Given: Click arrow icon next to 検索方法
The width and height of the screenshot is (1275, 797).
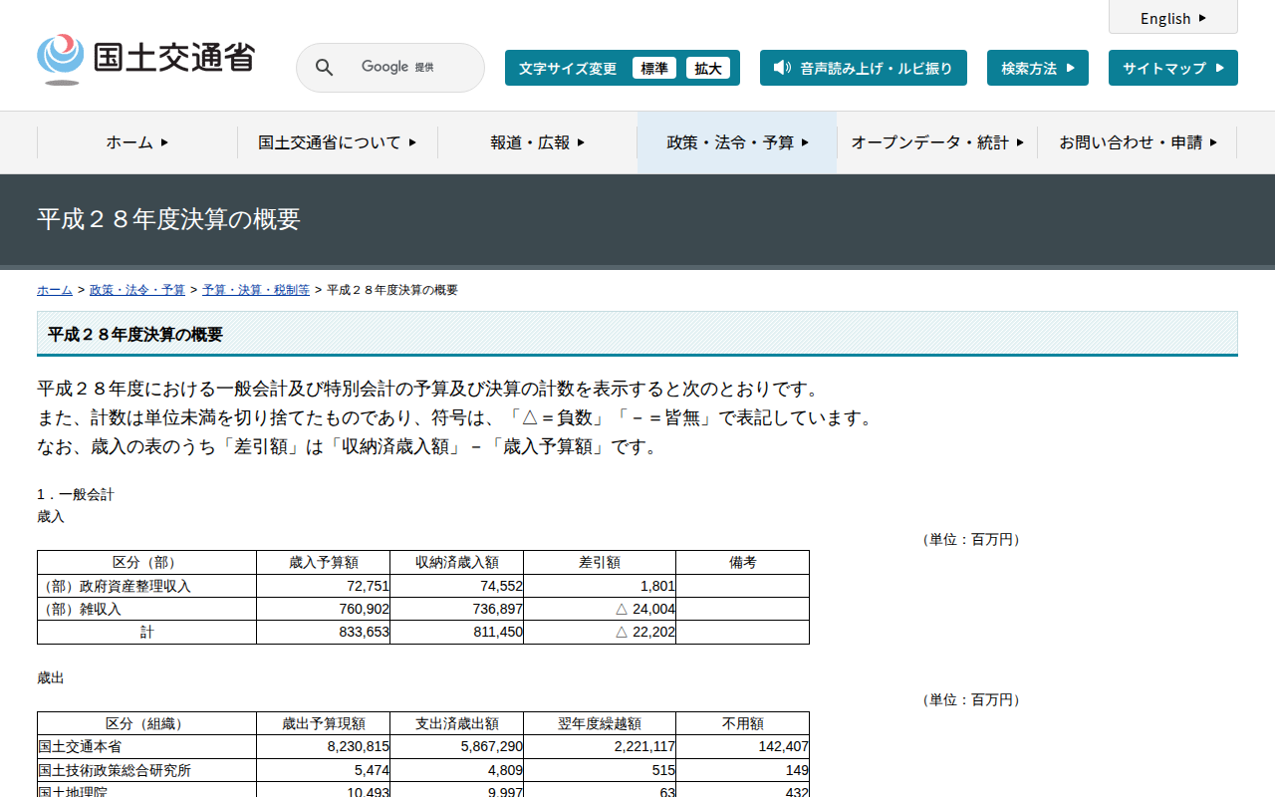Looking at the screenshot, I should pyautogui.click(x=1071, y=68).
